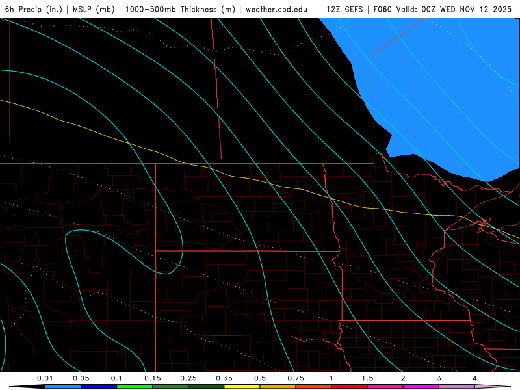The width and height of the screenshot is (520, 390).
Task: Click the magenta 2–3 legend swatch
Action: click(421, 387)
